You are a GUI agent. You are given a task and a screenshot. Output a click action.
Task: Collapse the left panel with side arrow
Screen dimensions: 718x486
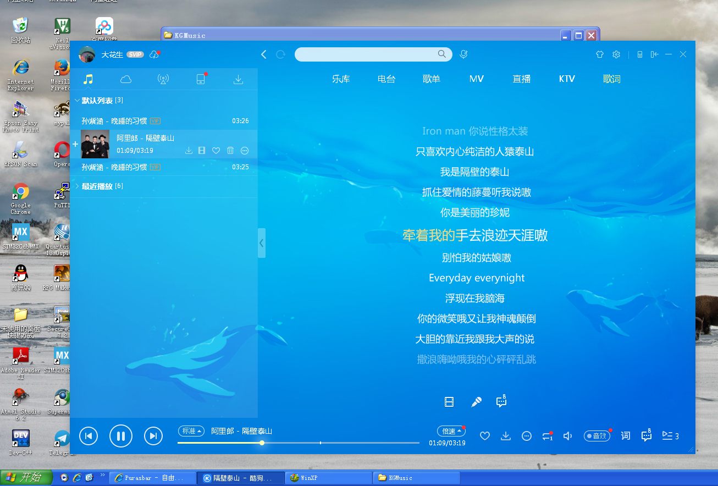point(262,243)
